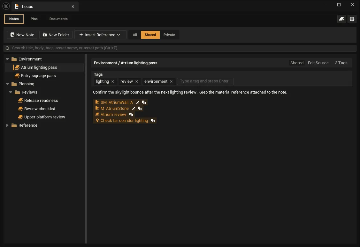
Task: Open the Check far corridor lighting pin
Action: pos(124,121)
